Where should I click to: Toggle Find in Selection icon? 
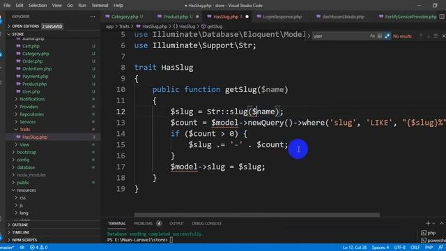[436, 36]
